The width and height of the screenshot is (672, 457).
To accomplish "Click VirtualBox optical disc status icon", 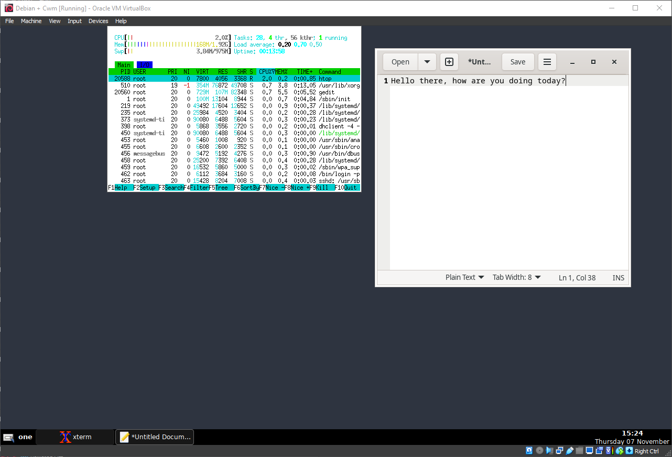I will point(539,451).
